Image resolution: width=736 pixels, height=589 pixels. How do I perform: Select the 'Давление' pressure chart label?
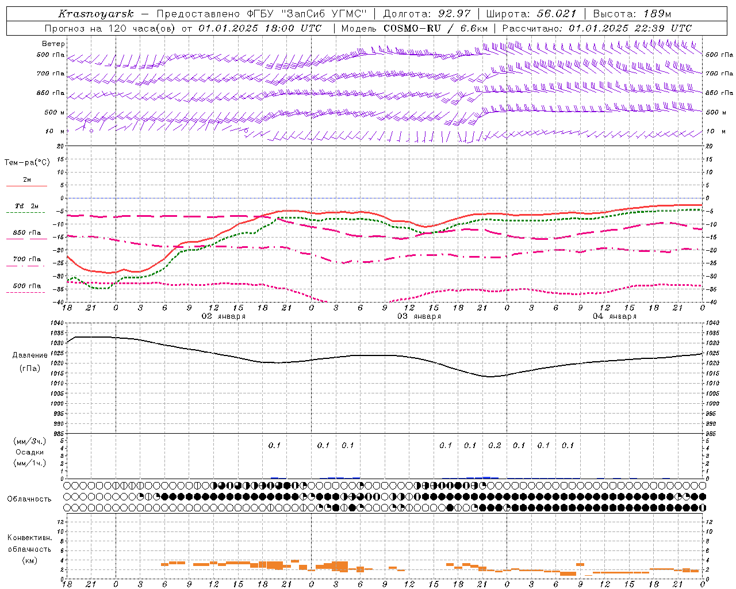30,355
